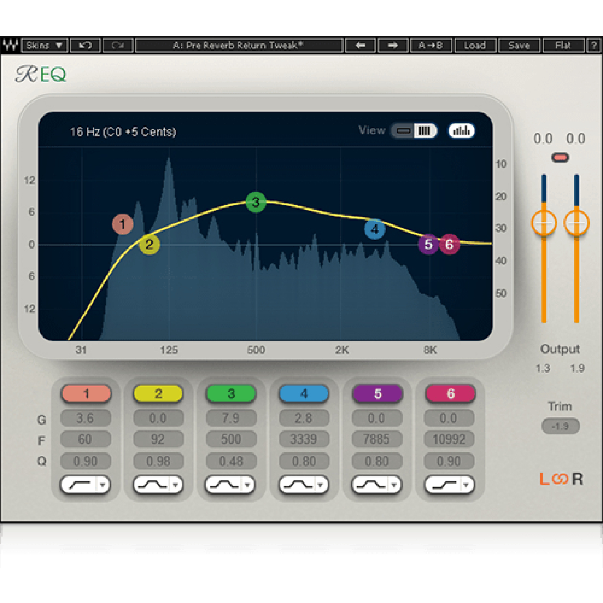Toggle the L/R channel link icon
Viewport: 603px width, 603px height.
(560, 479)
